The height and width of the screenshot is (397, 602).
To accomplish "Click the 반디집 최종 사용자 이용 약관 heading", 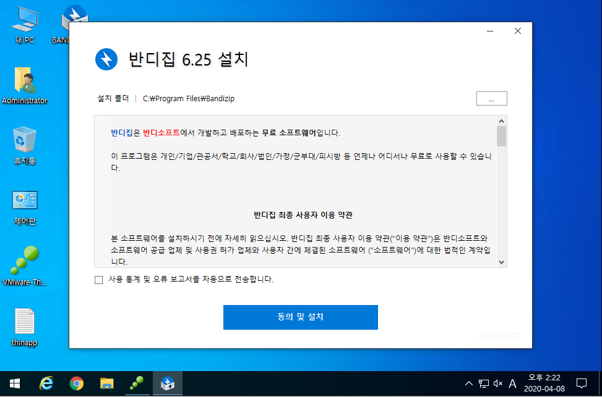I will tap(303, 215).
